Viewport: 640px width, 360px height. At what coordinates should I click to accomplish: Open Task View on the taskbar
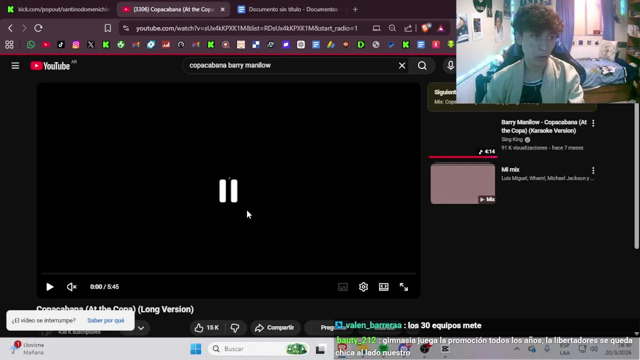pos(320,349)
